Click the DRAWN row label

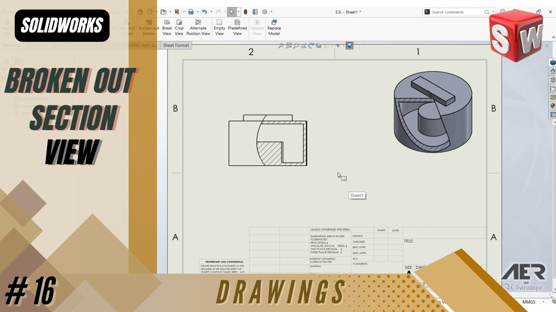point(357,236)
